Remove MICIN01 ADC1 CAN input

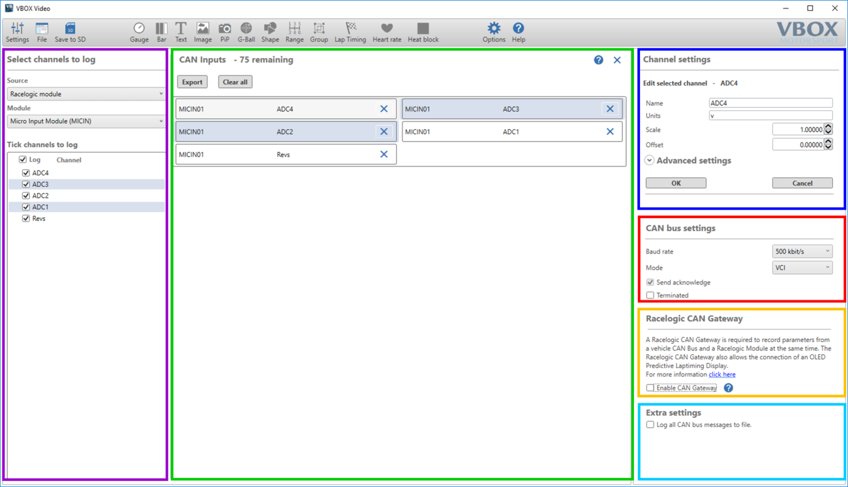pos(610,132)
